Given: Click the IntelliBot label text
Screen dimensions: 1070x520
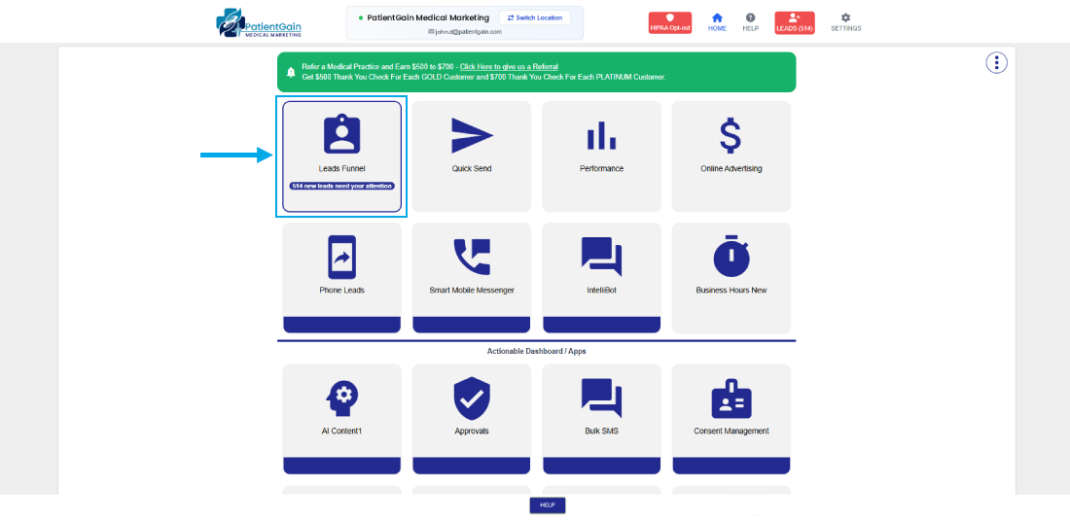Looking at the screenshot, I should coord(601,290).
